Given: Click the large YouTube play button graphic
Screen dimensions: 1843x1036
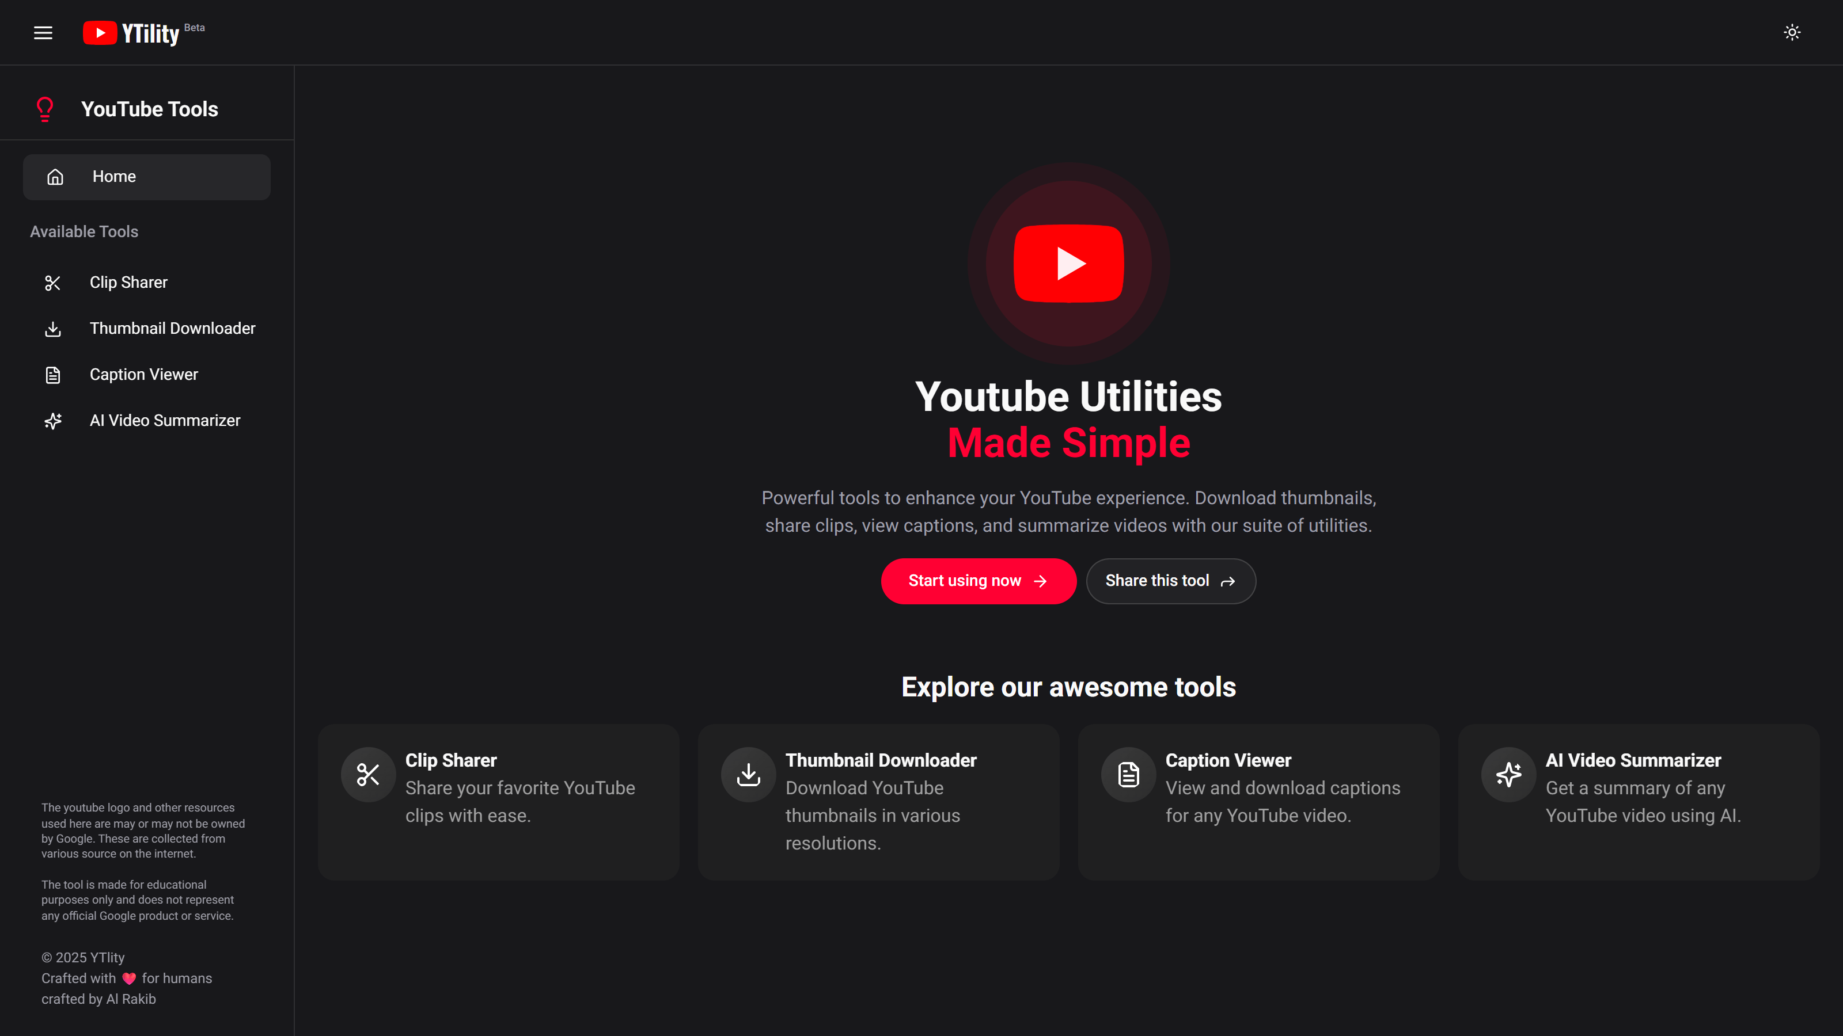Looking at the screenshot, I should pos(1067,262).
